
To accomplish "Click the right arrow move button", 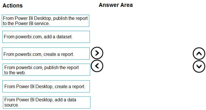I will (97, 53).
